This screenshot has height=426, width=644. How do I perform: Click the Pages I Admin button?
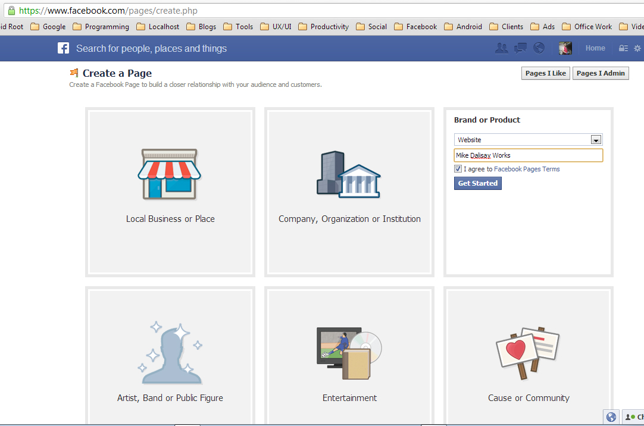click(601, 73)
